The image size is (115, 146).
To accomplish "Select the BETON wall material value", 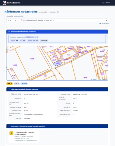I will tap(26, 110).
